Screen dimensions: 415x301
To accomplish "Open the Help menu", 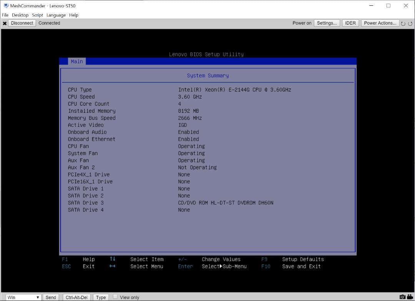I will (x=74, y=15).
